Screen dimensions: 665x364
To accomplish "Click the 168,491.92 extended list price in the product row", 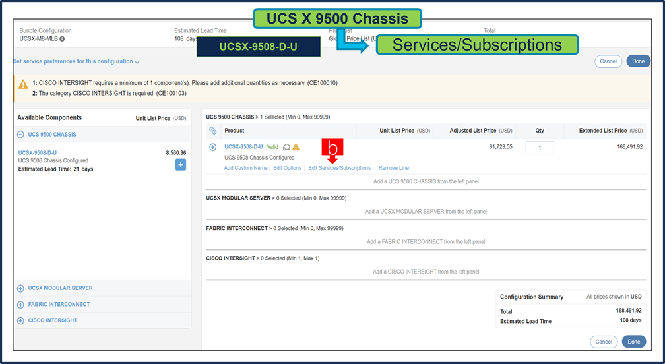I will [630, 146].
